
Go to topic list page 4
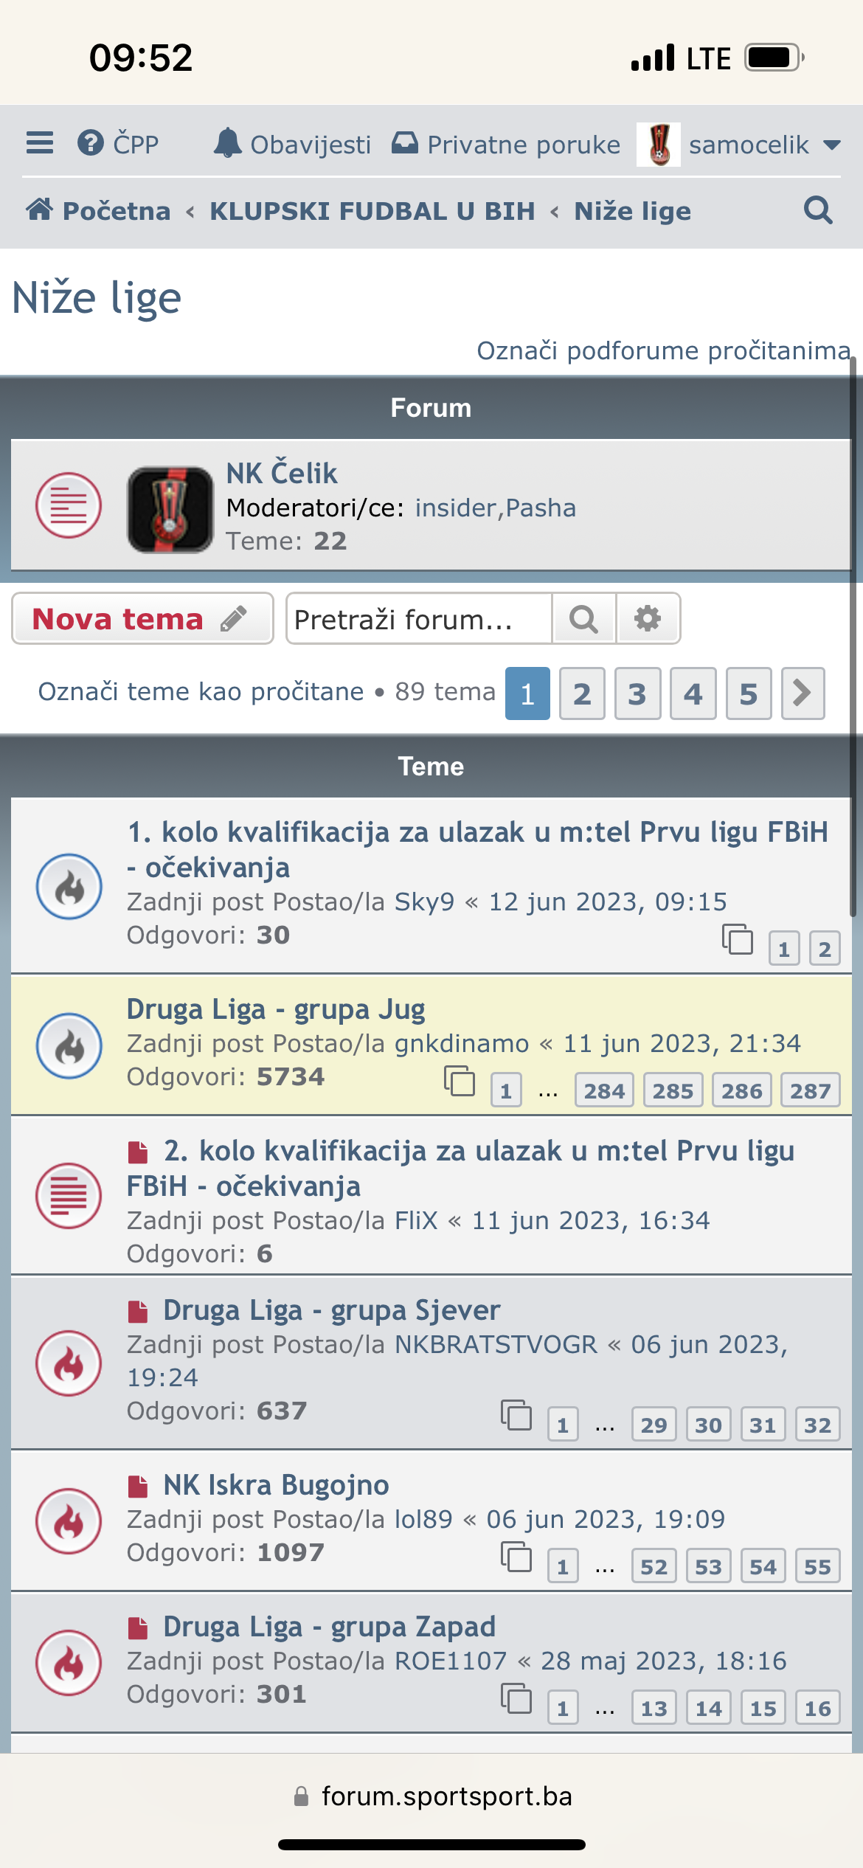point(693,693)
